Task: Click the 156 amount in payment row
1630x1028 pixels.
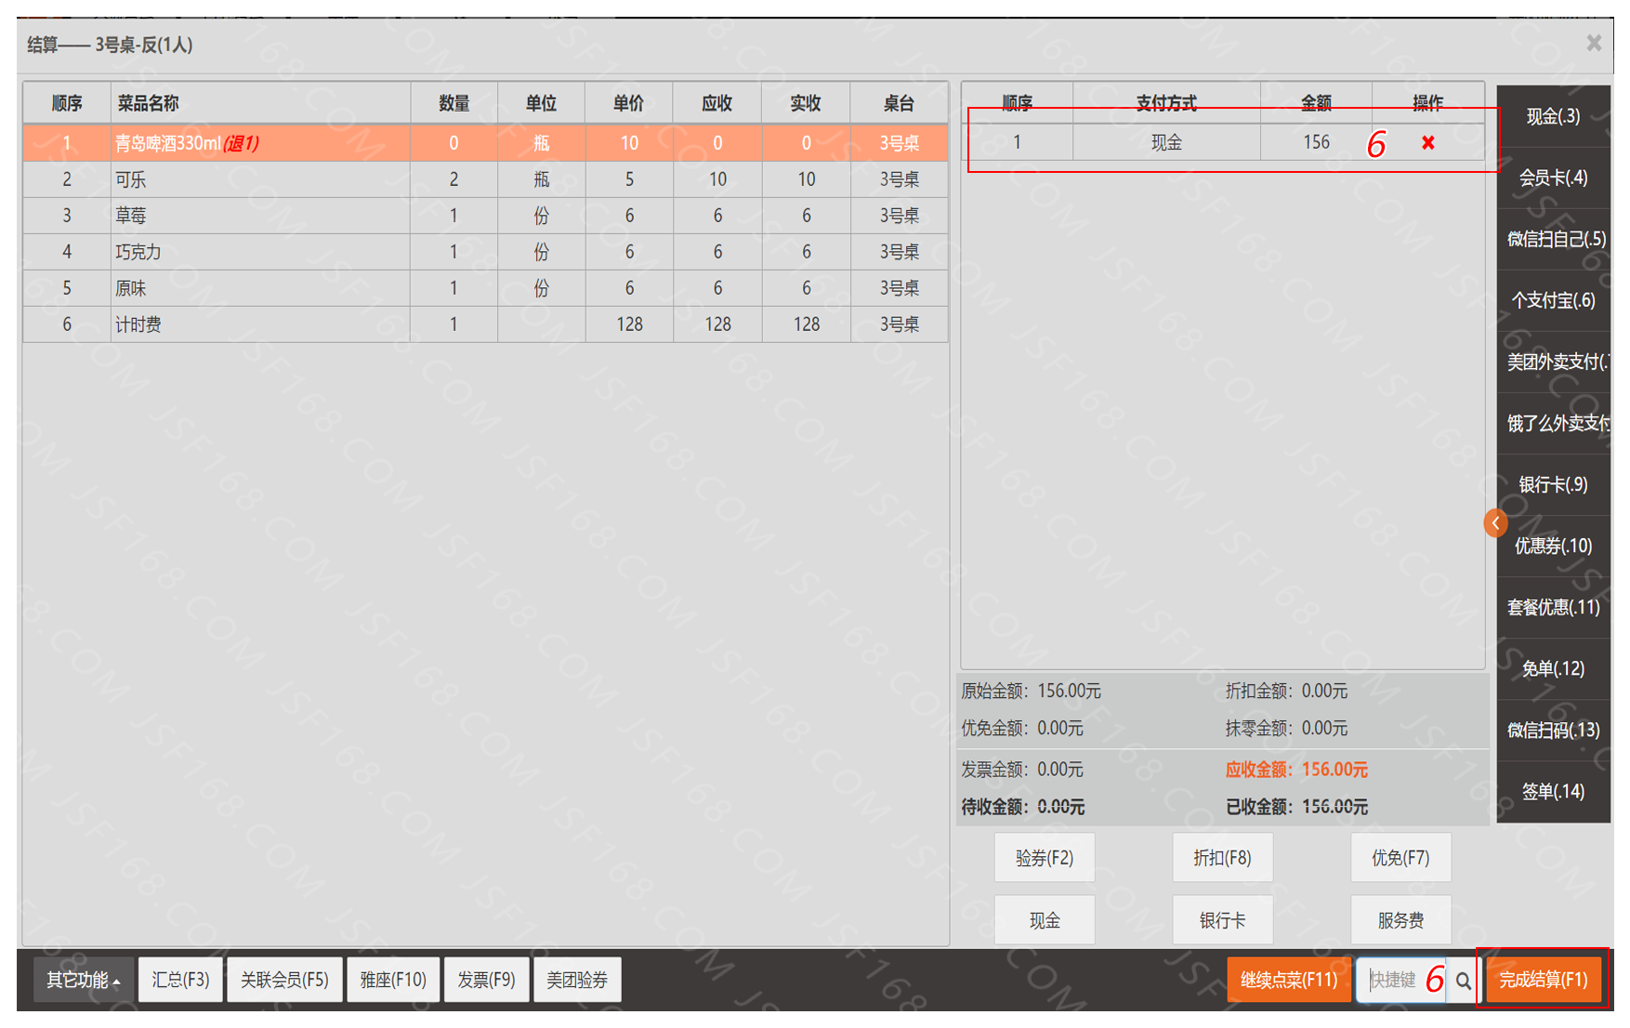Action: tap(1316, 142)
